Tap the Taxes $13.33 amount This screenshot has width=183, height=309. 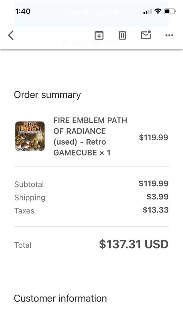tap(156, 210)
